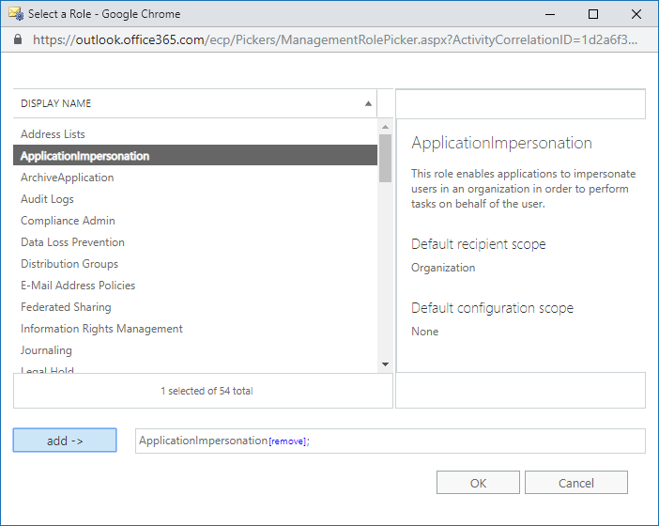Pick Distribution Groups in role list

coord(69,264)
